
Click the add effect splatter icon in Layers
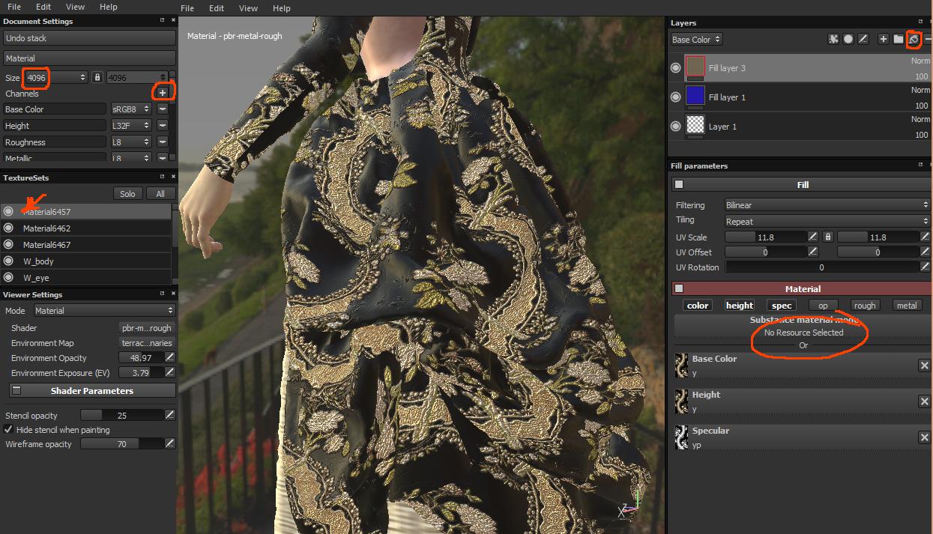(833, 39)
